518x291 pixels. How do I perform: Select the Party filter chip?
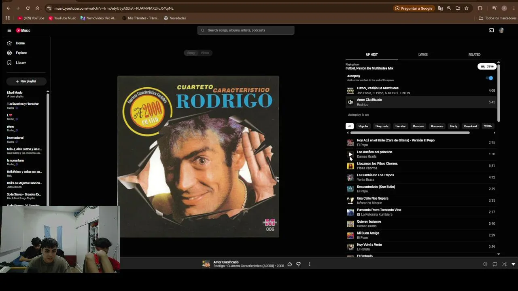454,126
